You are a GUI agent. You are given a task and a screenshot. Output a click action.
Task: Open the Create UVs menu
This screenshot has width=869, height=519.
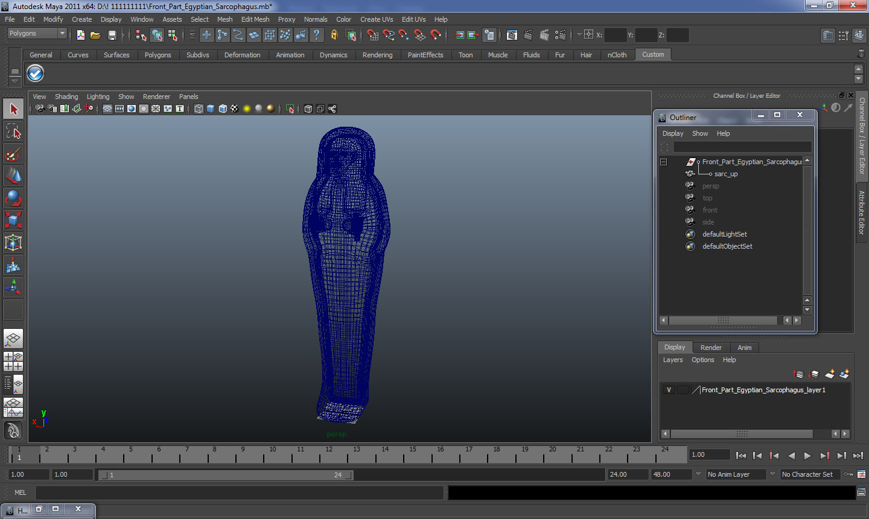tap(377, 19)
